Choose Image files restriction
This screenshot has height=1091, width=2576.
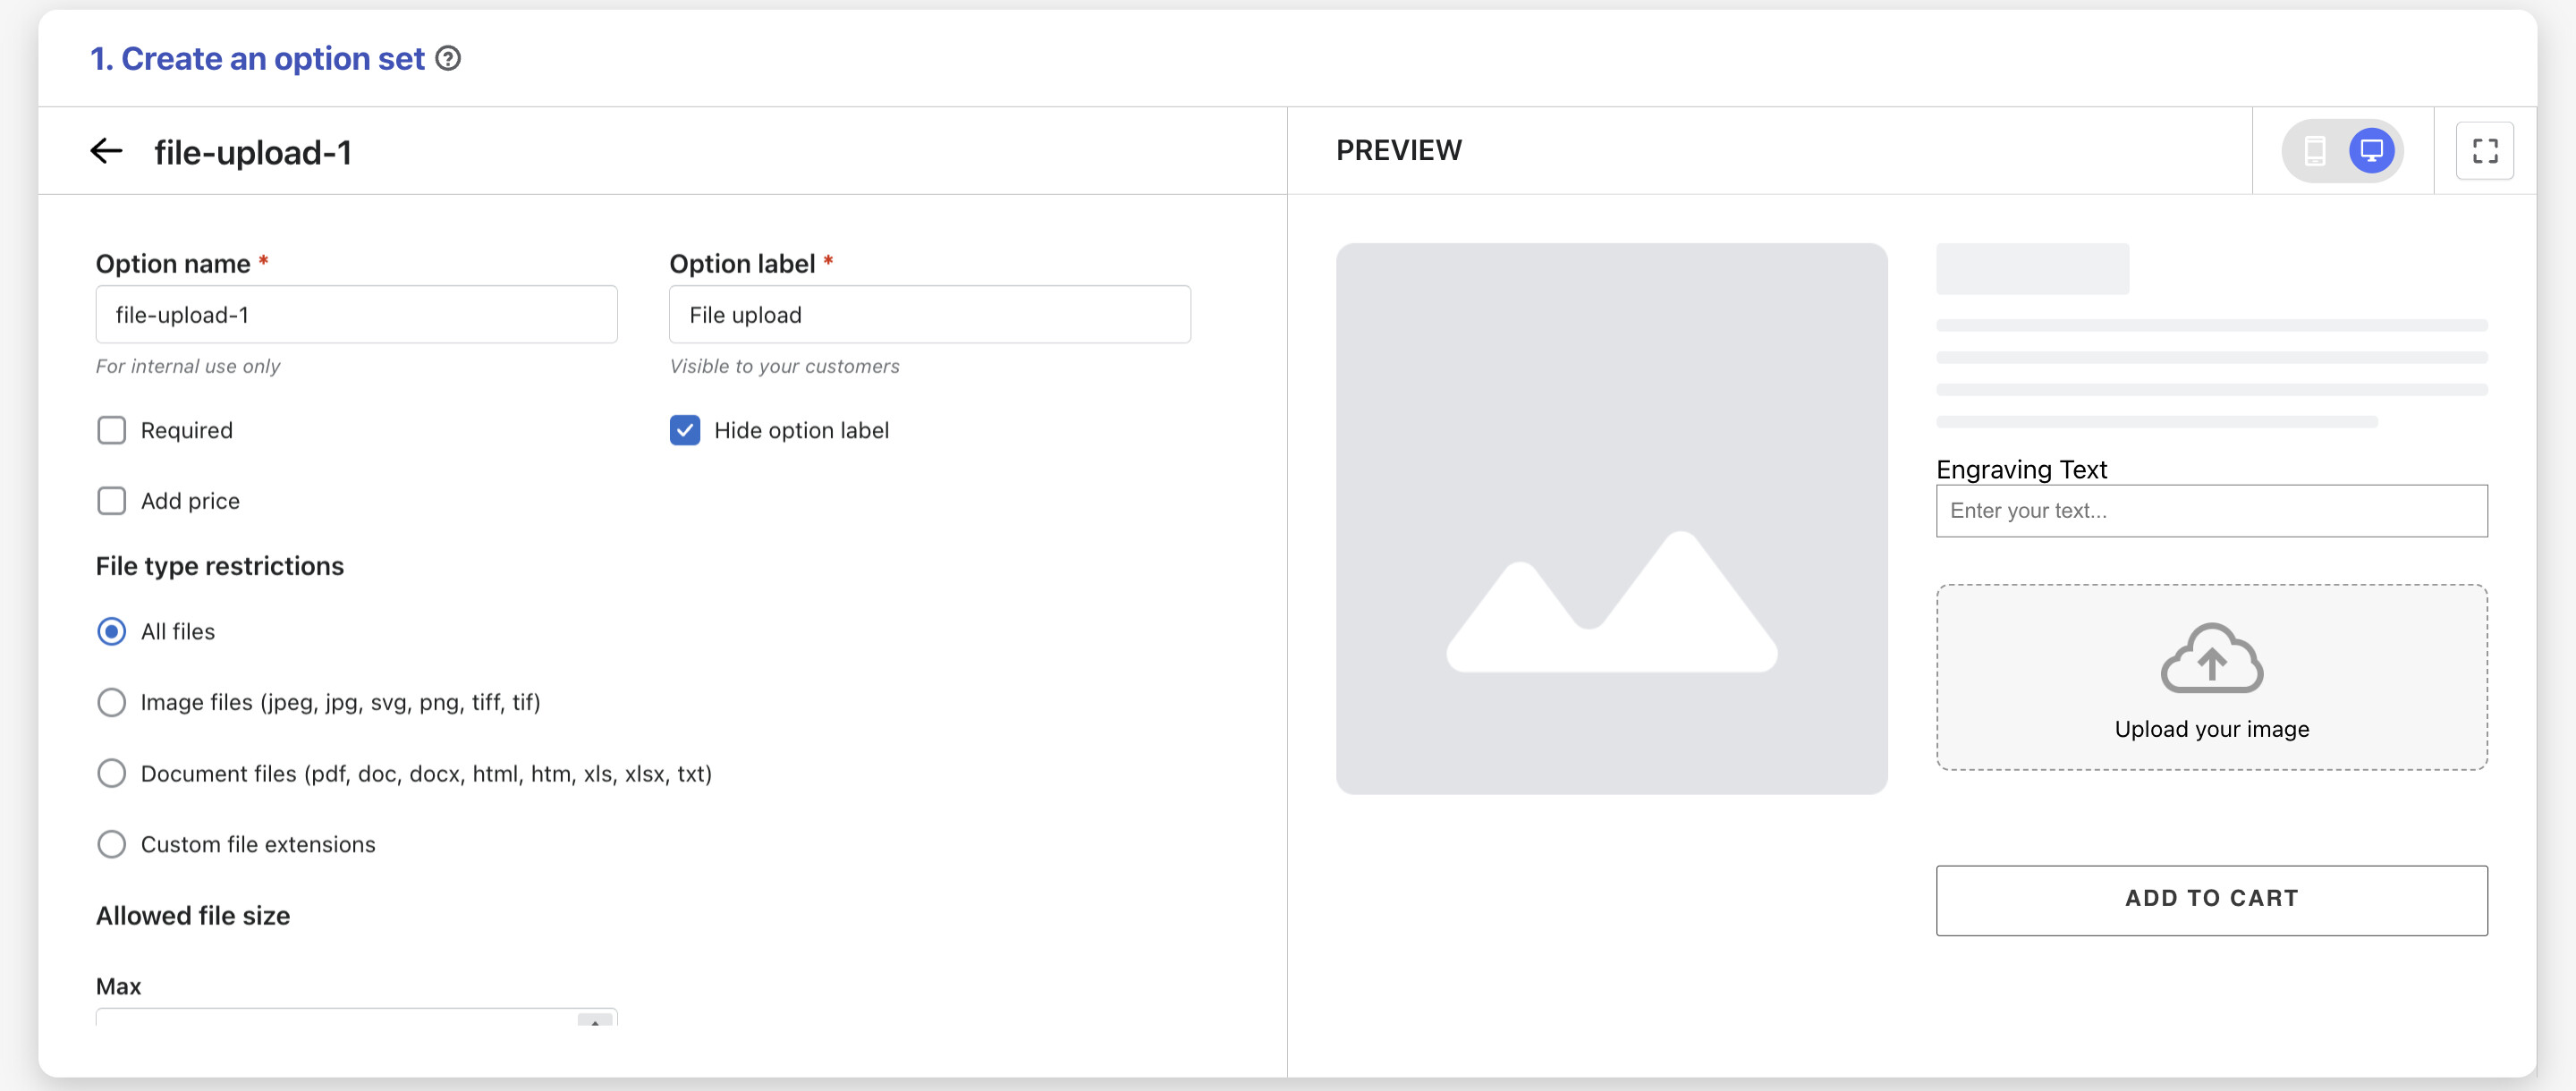(x=112, y=703)
